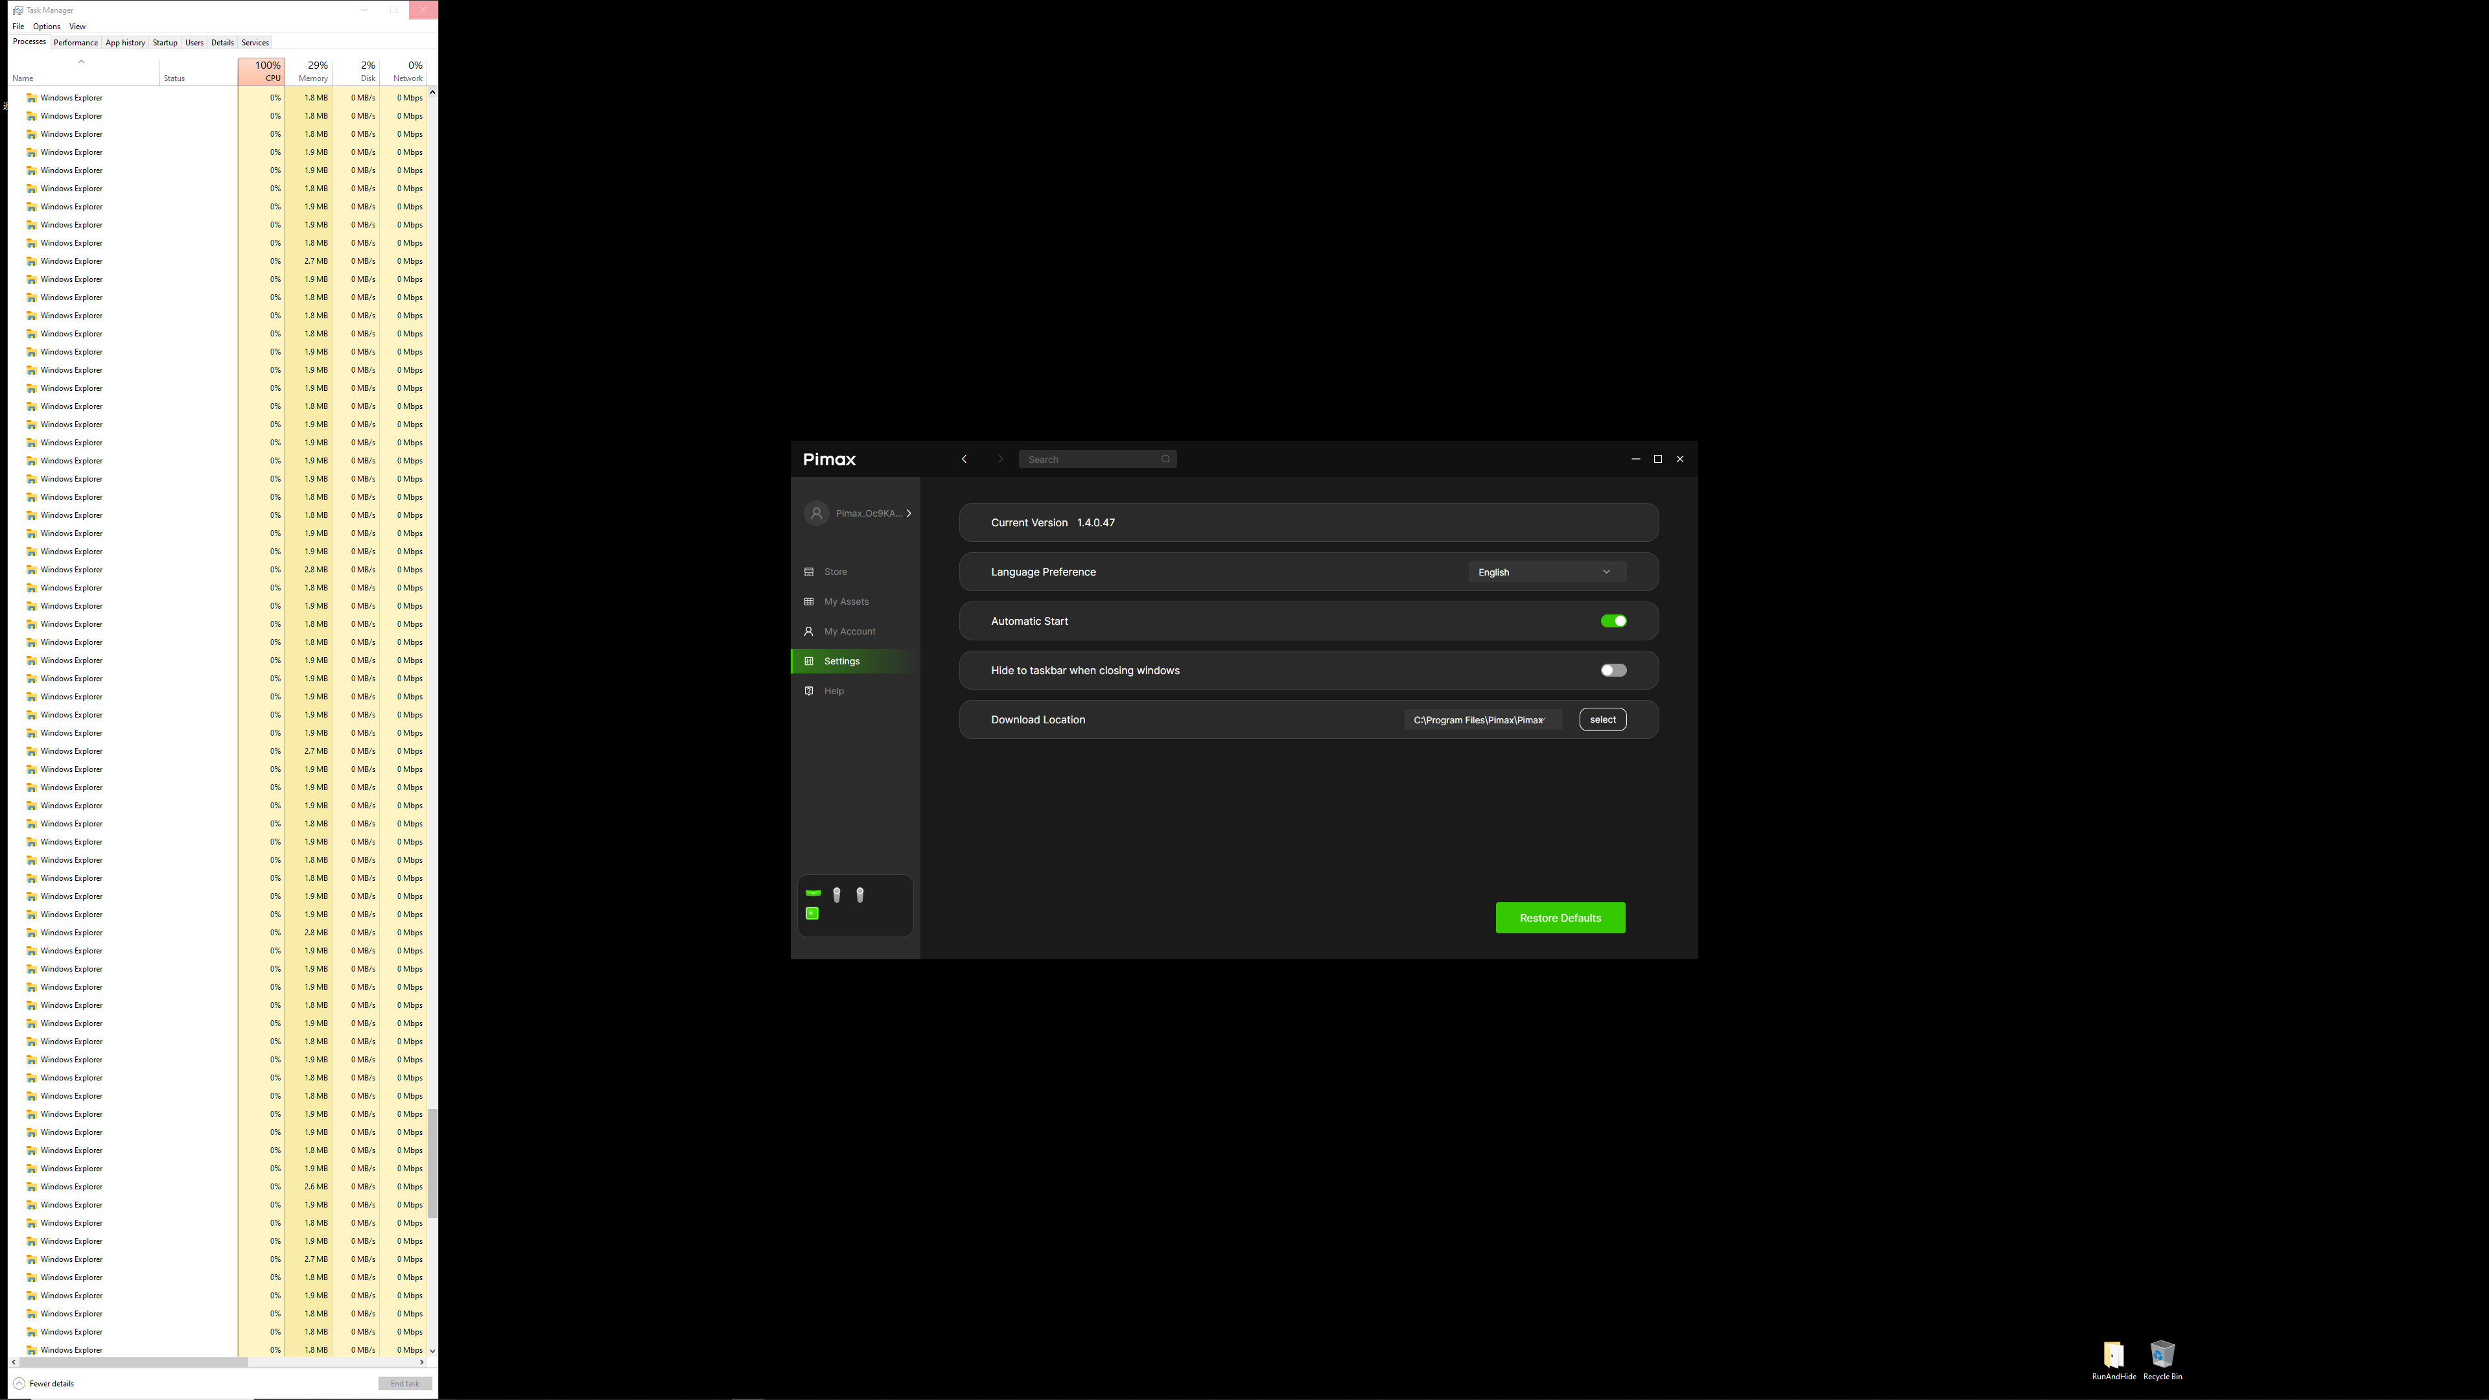The width and height of the screenshot is (2489, 1400).
Task: Open the Store sidebar icon
Action: coord(809,572)
